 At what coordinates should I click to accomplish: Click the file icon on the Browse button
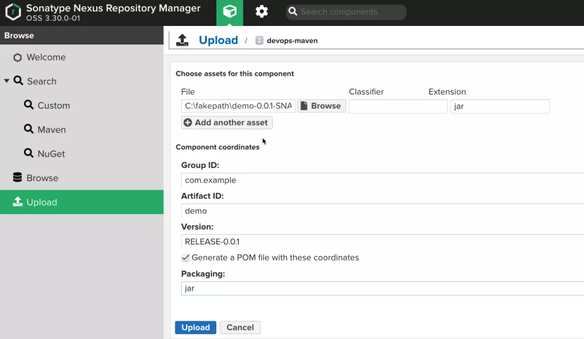[x=304, y=106]
